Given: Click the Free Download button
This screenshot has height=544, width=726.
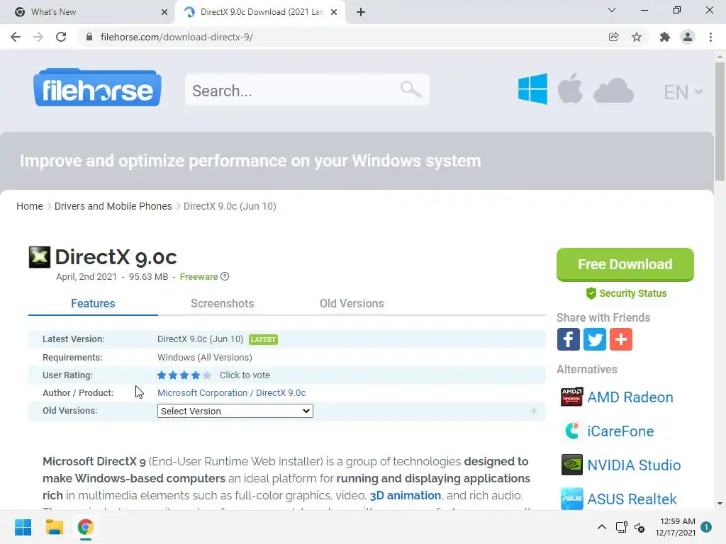Looking at the screenshot, I should pyautogui.click(x=625, y=264).
